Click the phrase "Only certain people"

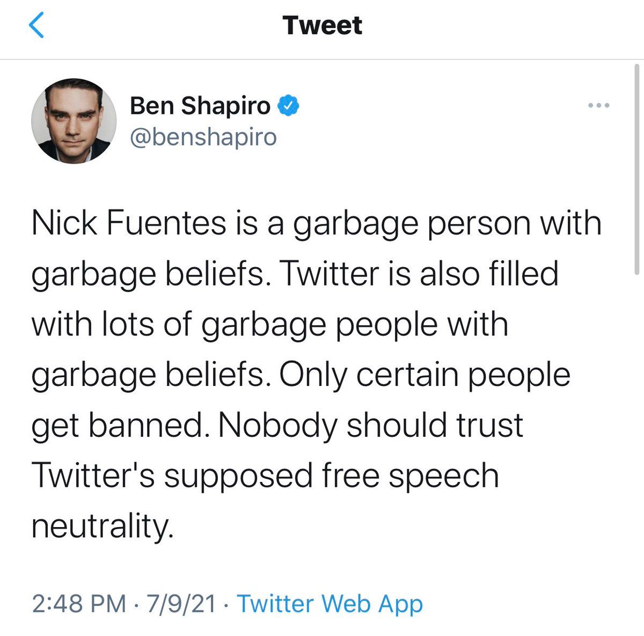tap(425, 375)
